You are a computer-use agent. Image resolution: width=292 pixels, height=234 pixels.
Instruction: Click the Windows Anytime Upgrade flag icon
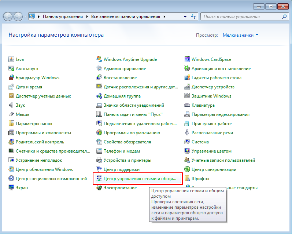[x=99, y=59]
